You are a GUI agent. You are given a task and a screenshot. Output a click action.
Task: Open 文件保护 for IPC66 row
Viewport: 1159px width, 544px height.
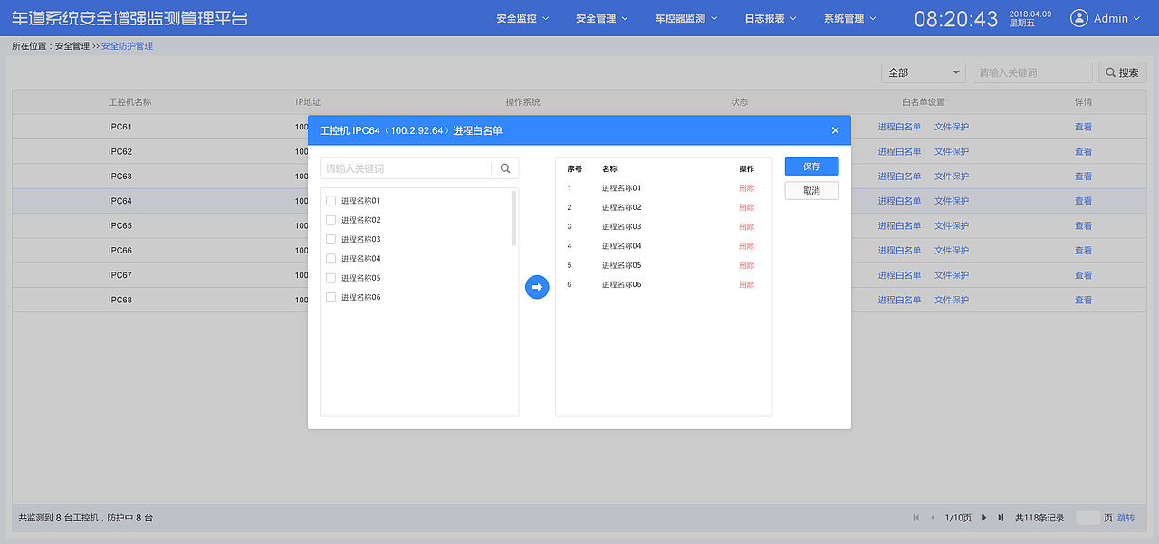click(x=952, y=251)
